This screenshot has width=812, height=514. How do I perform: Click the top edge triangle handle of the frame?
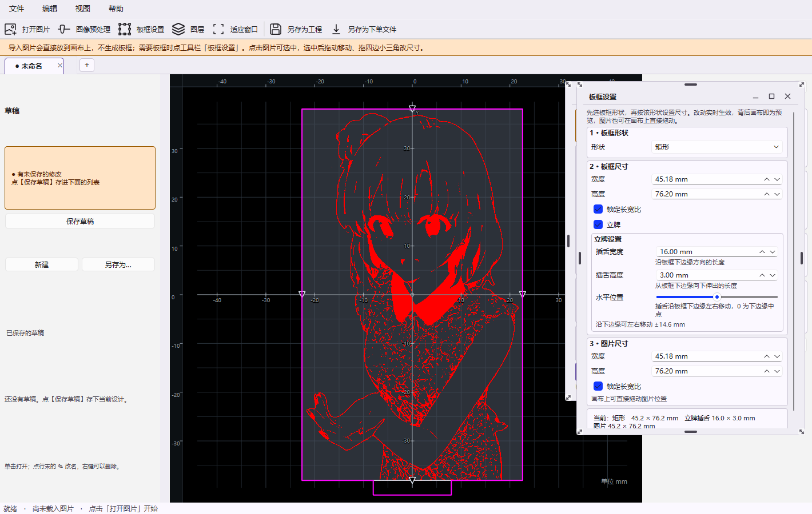tap(412, 109)
